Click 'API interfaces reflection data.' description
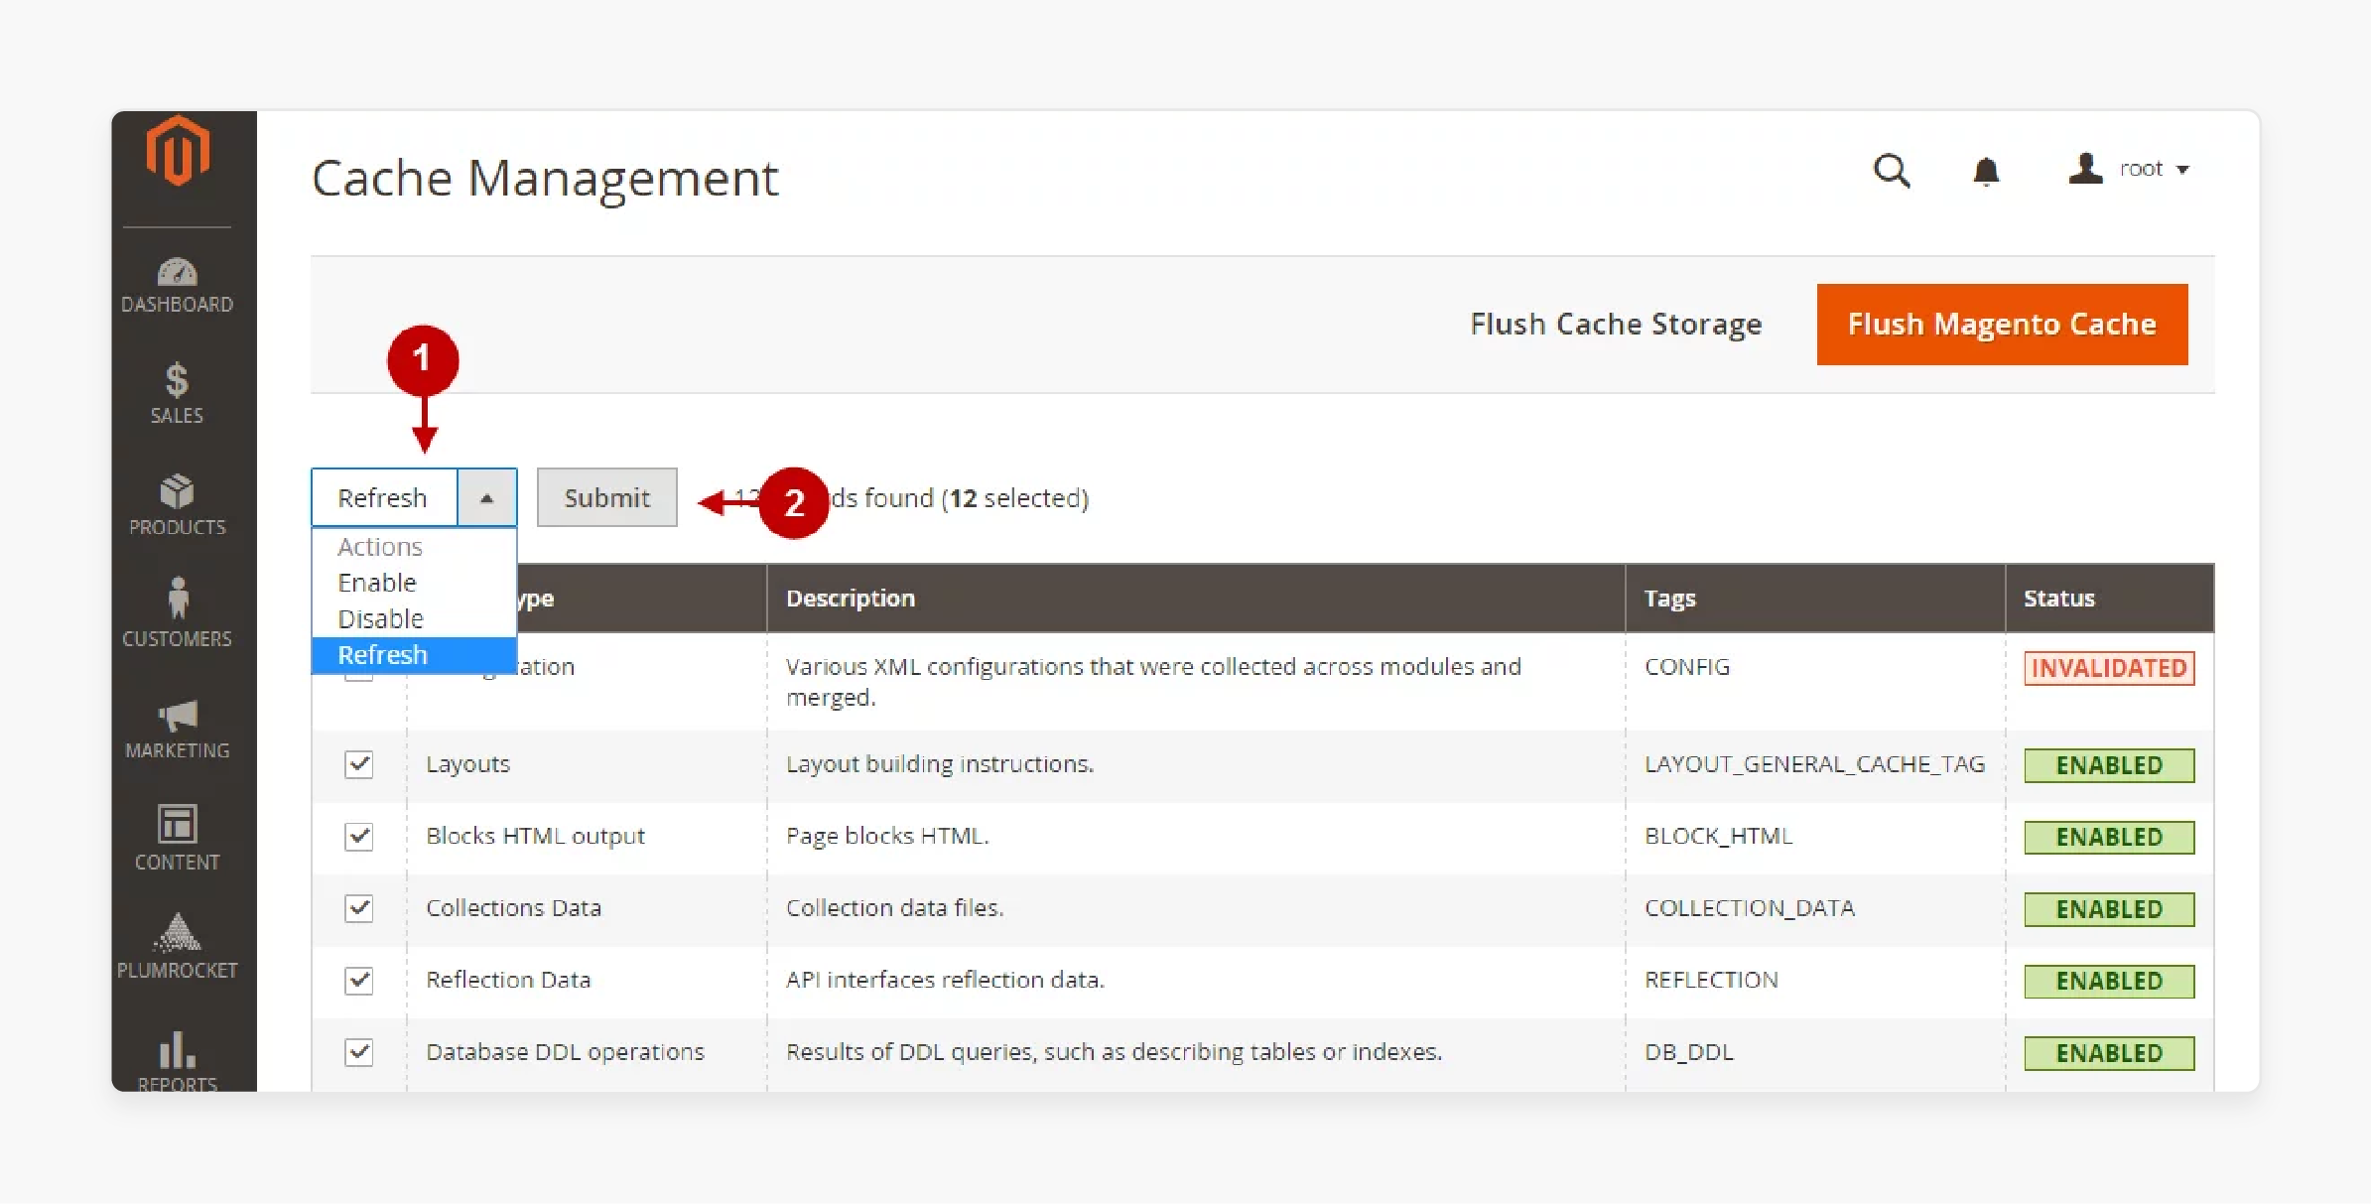Viewport: 2371px width, 1204px height. [x=945, y=981]
